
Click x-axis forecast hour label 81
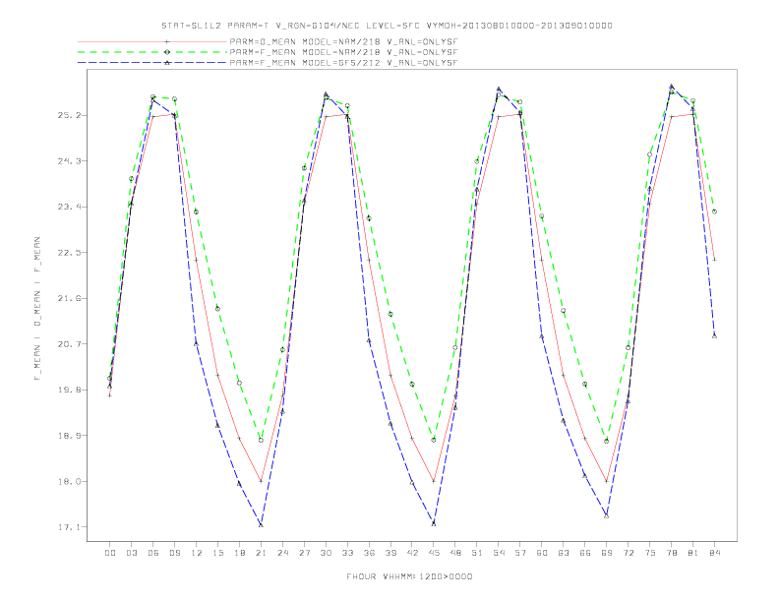click(693, 553)
